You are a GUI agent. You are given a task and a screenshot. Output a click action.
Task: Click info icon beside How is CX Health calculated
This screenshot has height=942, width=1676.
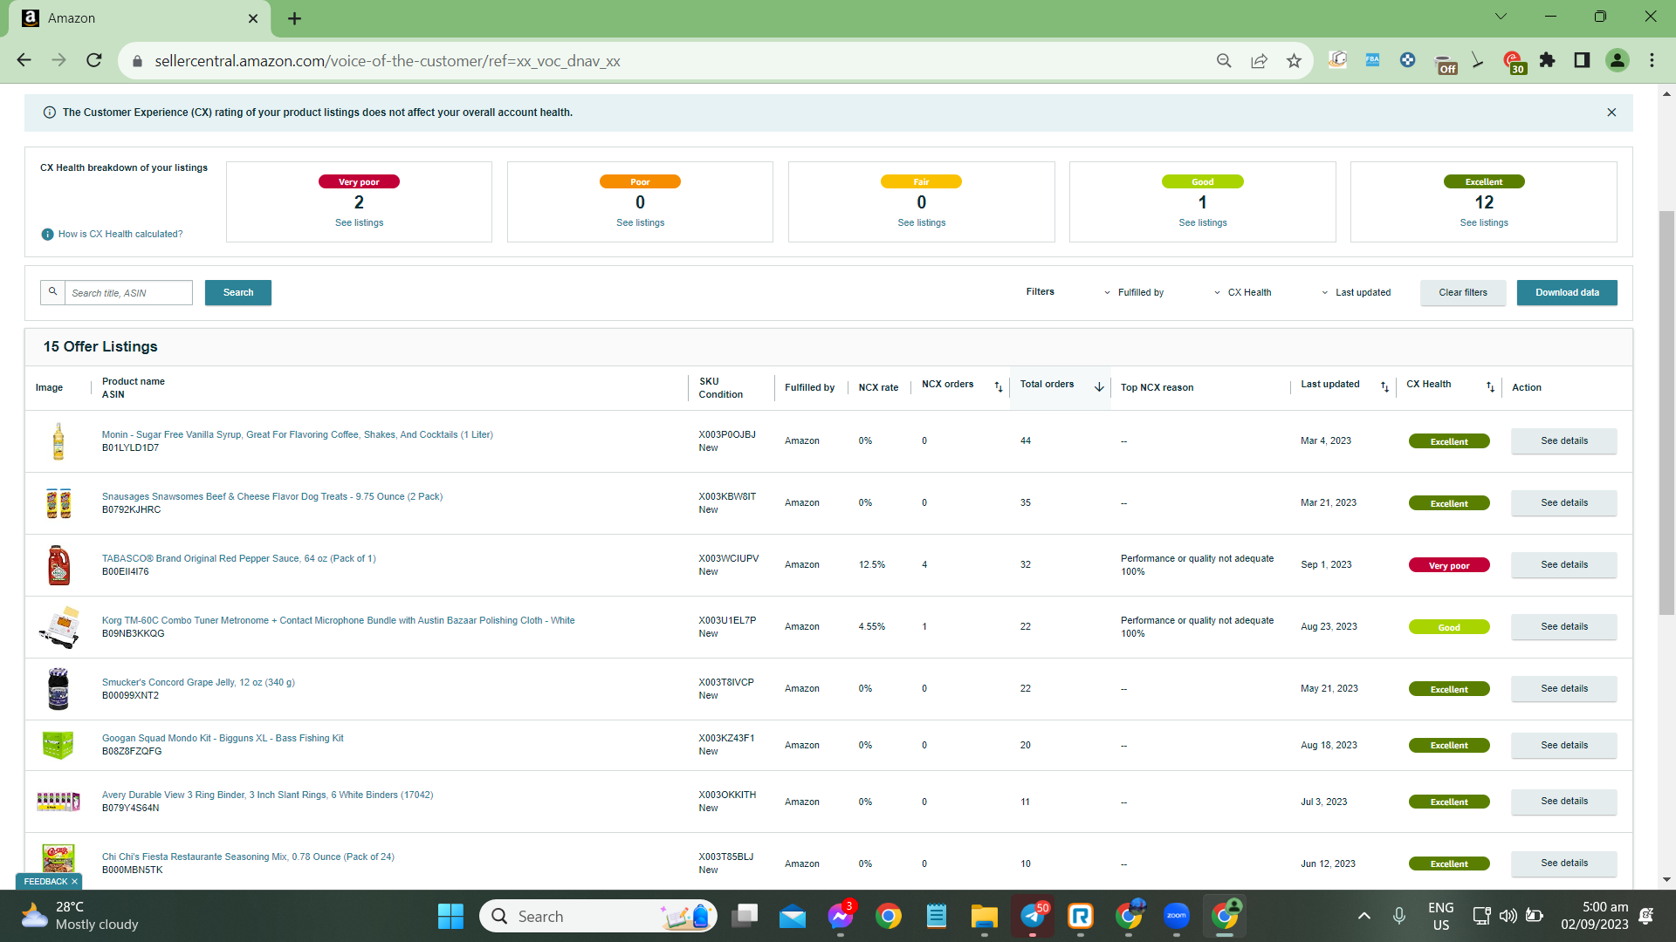47,234
